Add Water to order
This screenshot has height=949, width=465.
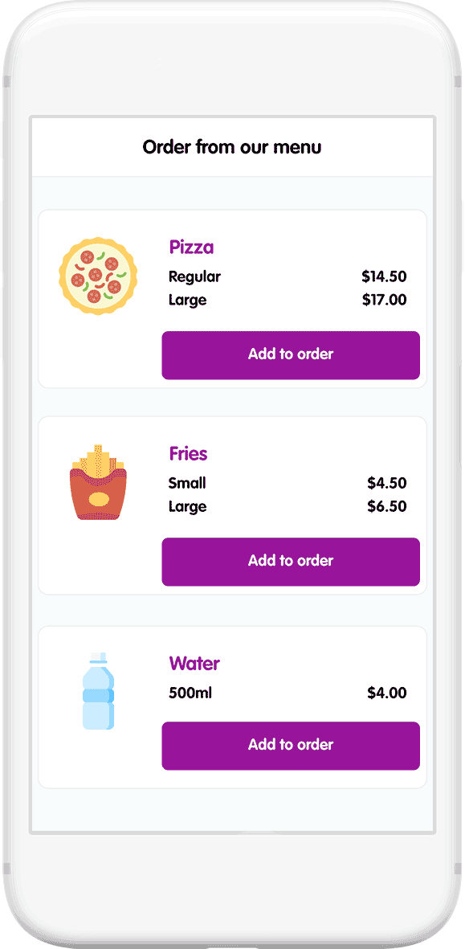(x=291, y=746)
